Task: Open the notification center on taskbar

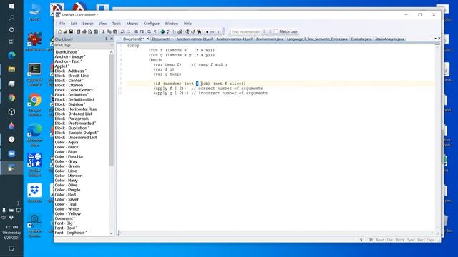Action: click(11, 248)
